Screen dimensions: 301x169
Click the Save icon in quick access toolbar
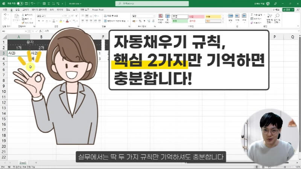26,3
